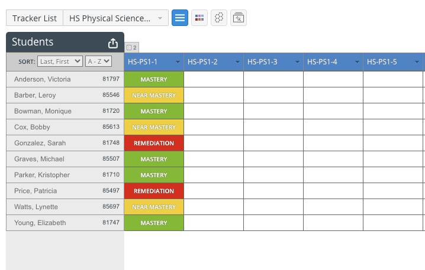The image size is (425, 270).
Task: Click the small document badge labeled 2
Action: click(x=132, y=48)
